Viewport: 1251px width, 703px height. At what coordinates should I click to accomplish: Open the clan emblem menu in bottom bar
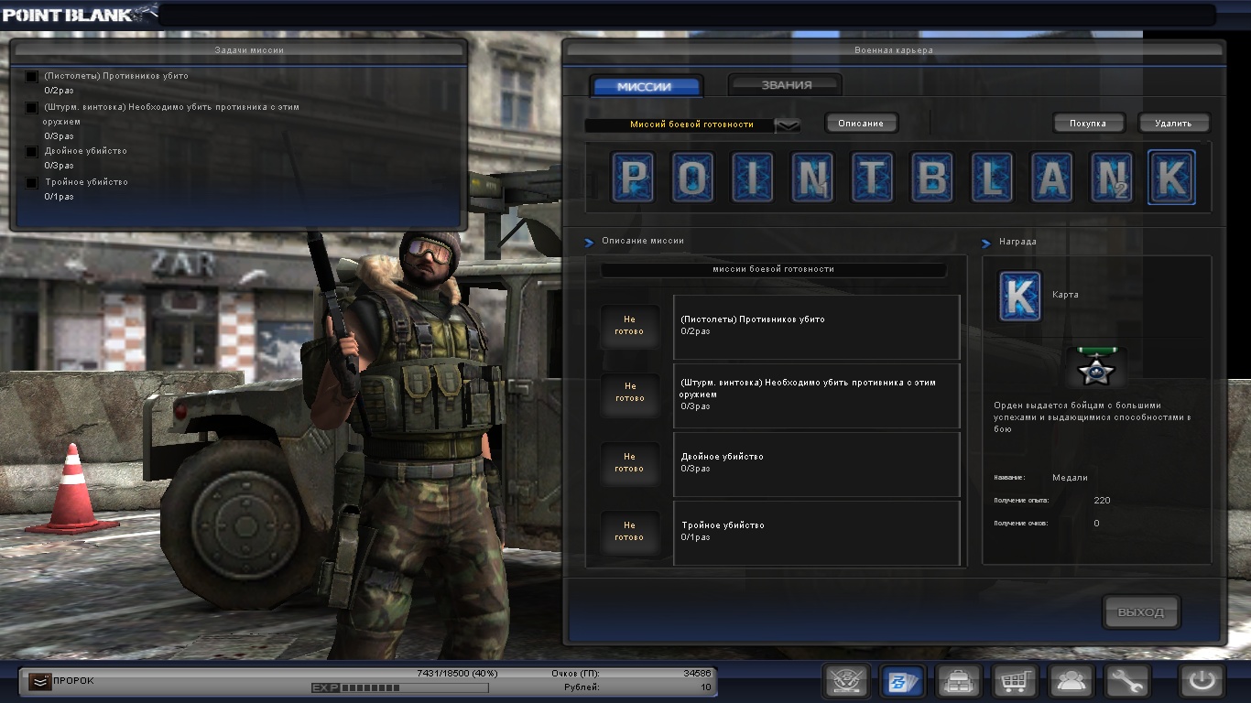tap(846, 681)
